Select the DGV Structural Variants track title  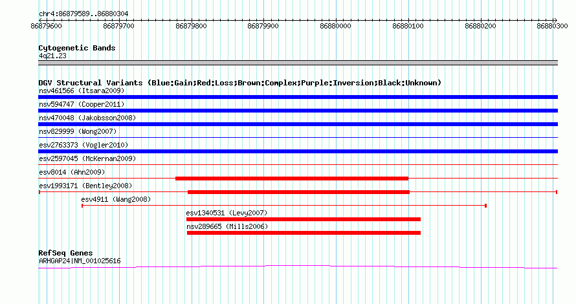[240, 83]
